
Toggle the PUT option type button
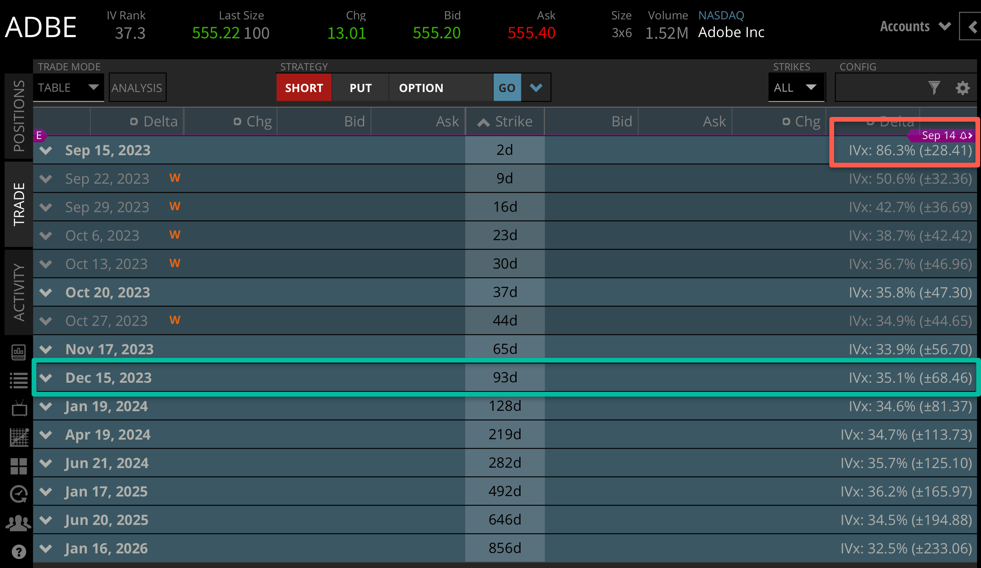point(360,88)
